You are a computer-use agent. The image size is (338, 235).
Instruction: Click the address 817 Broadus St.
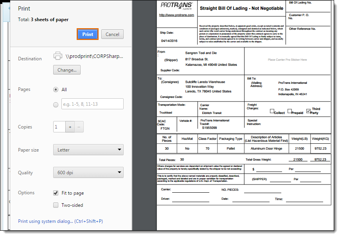[x=197, y=59]
